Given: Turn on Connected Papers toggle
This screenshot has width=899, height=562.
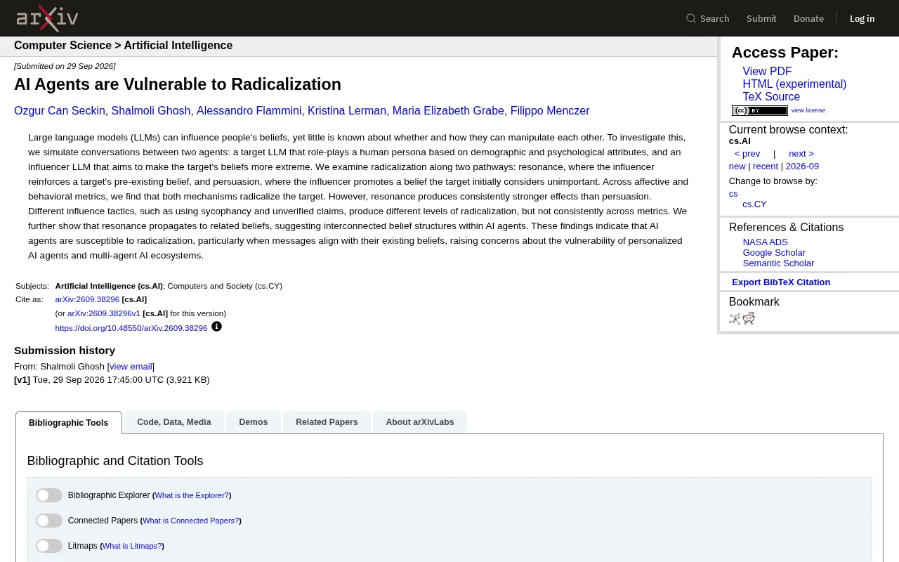Looking at the screenshot, I should [x=49, y=521].
